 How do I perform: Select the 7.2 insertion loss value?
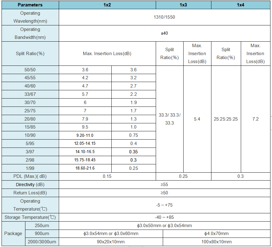[255, 119]
